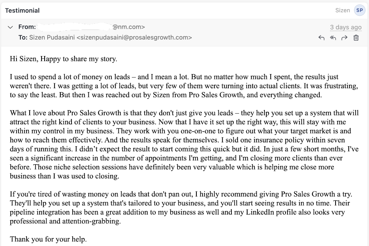Click the From: label
Viewport: 369px width, 246px height.
(27, 27)
